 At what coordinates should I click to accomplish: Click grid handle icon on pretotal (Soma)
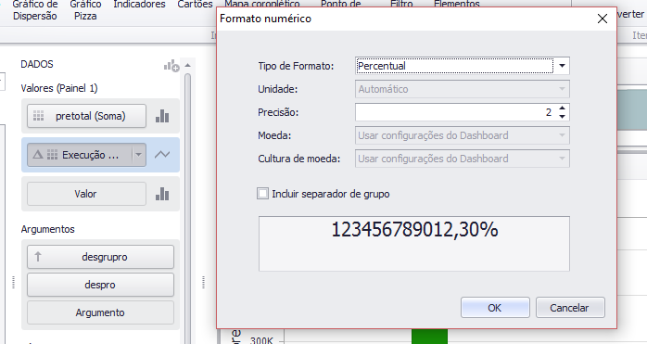coord(38,116)
